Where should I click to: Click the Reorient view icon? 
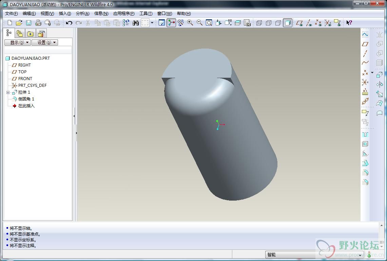click(x=218, y=23)
